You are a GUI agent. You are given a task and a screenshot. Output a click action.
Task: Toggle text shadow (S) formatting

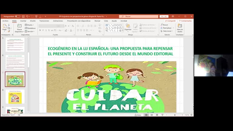coord(49,30)
